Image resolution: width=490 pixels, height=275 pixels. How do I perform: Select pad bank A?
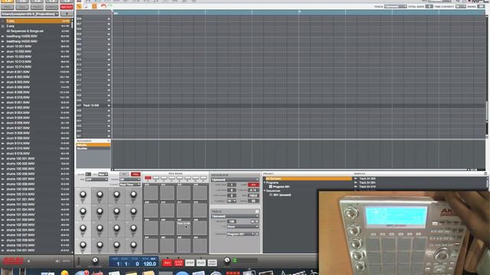148,178
